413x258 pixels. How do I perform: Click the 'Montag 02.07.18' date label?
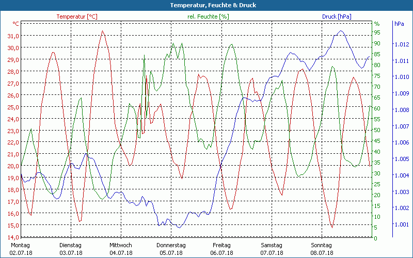pyautogui.click(x=21, y=249)
